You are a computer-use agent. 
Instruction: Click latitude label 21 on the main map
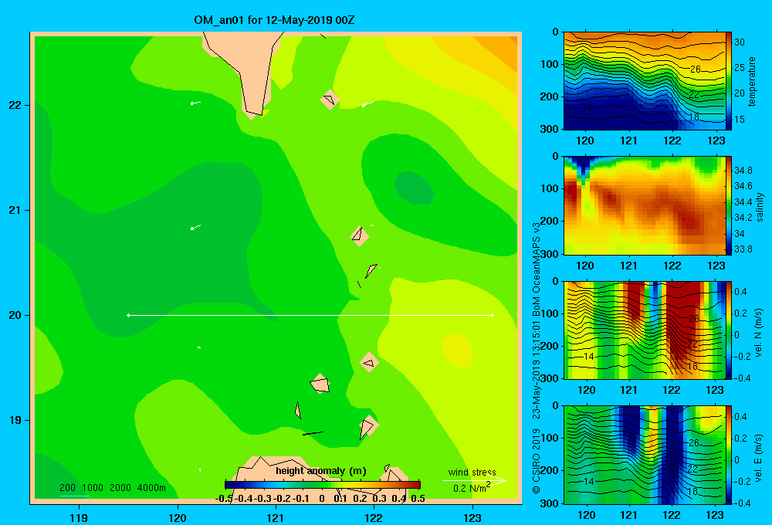15,210
